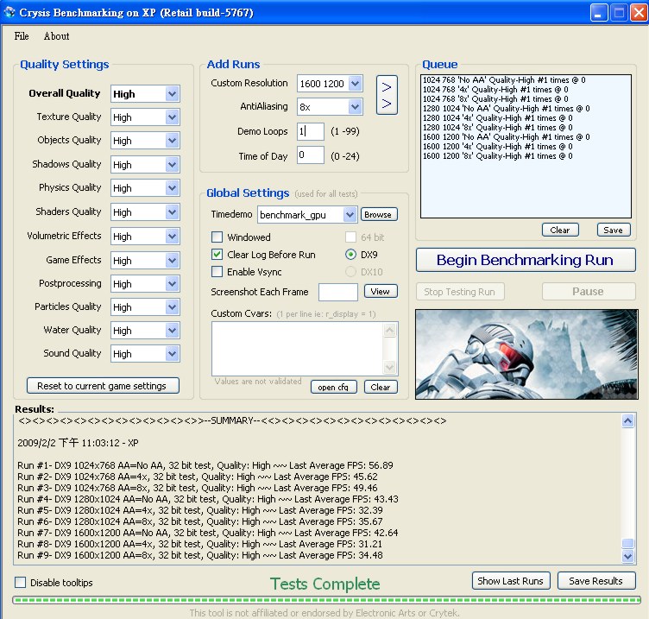649x619 pixels.
Task: Click the green test progress bar
Action: coord(326,600)
